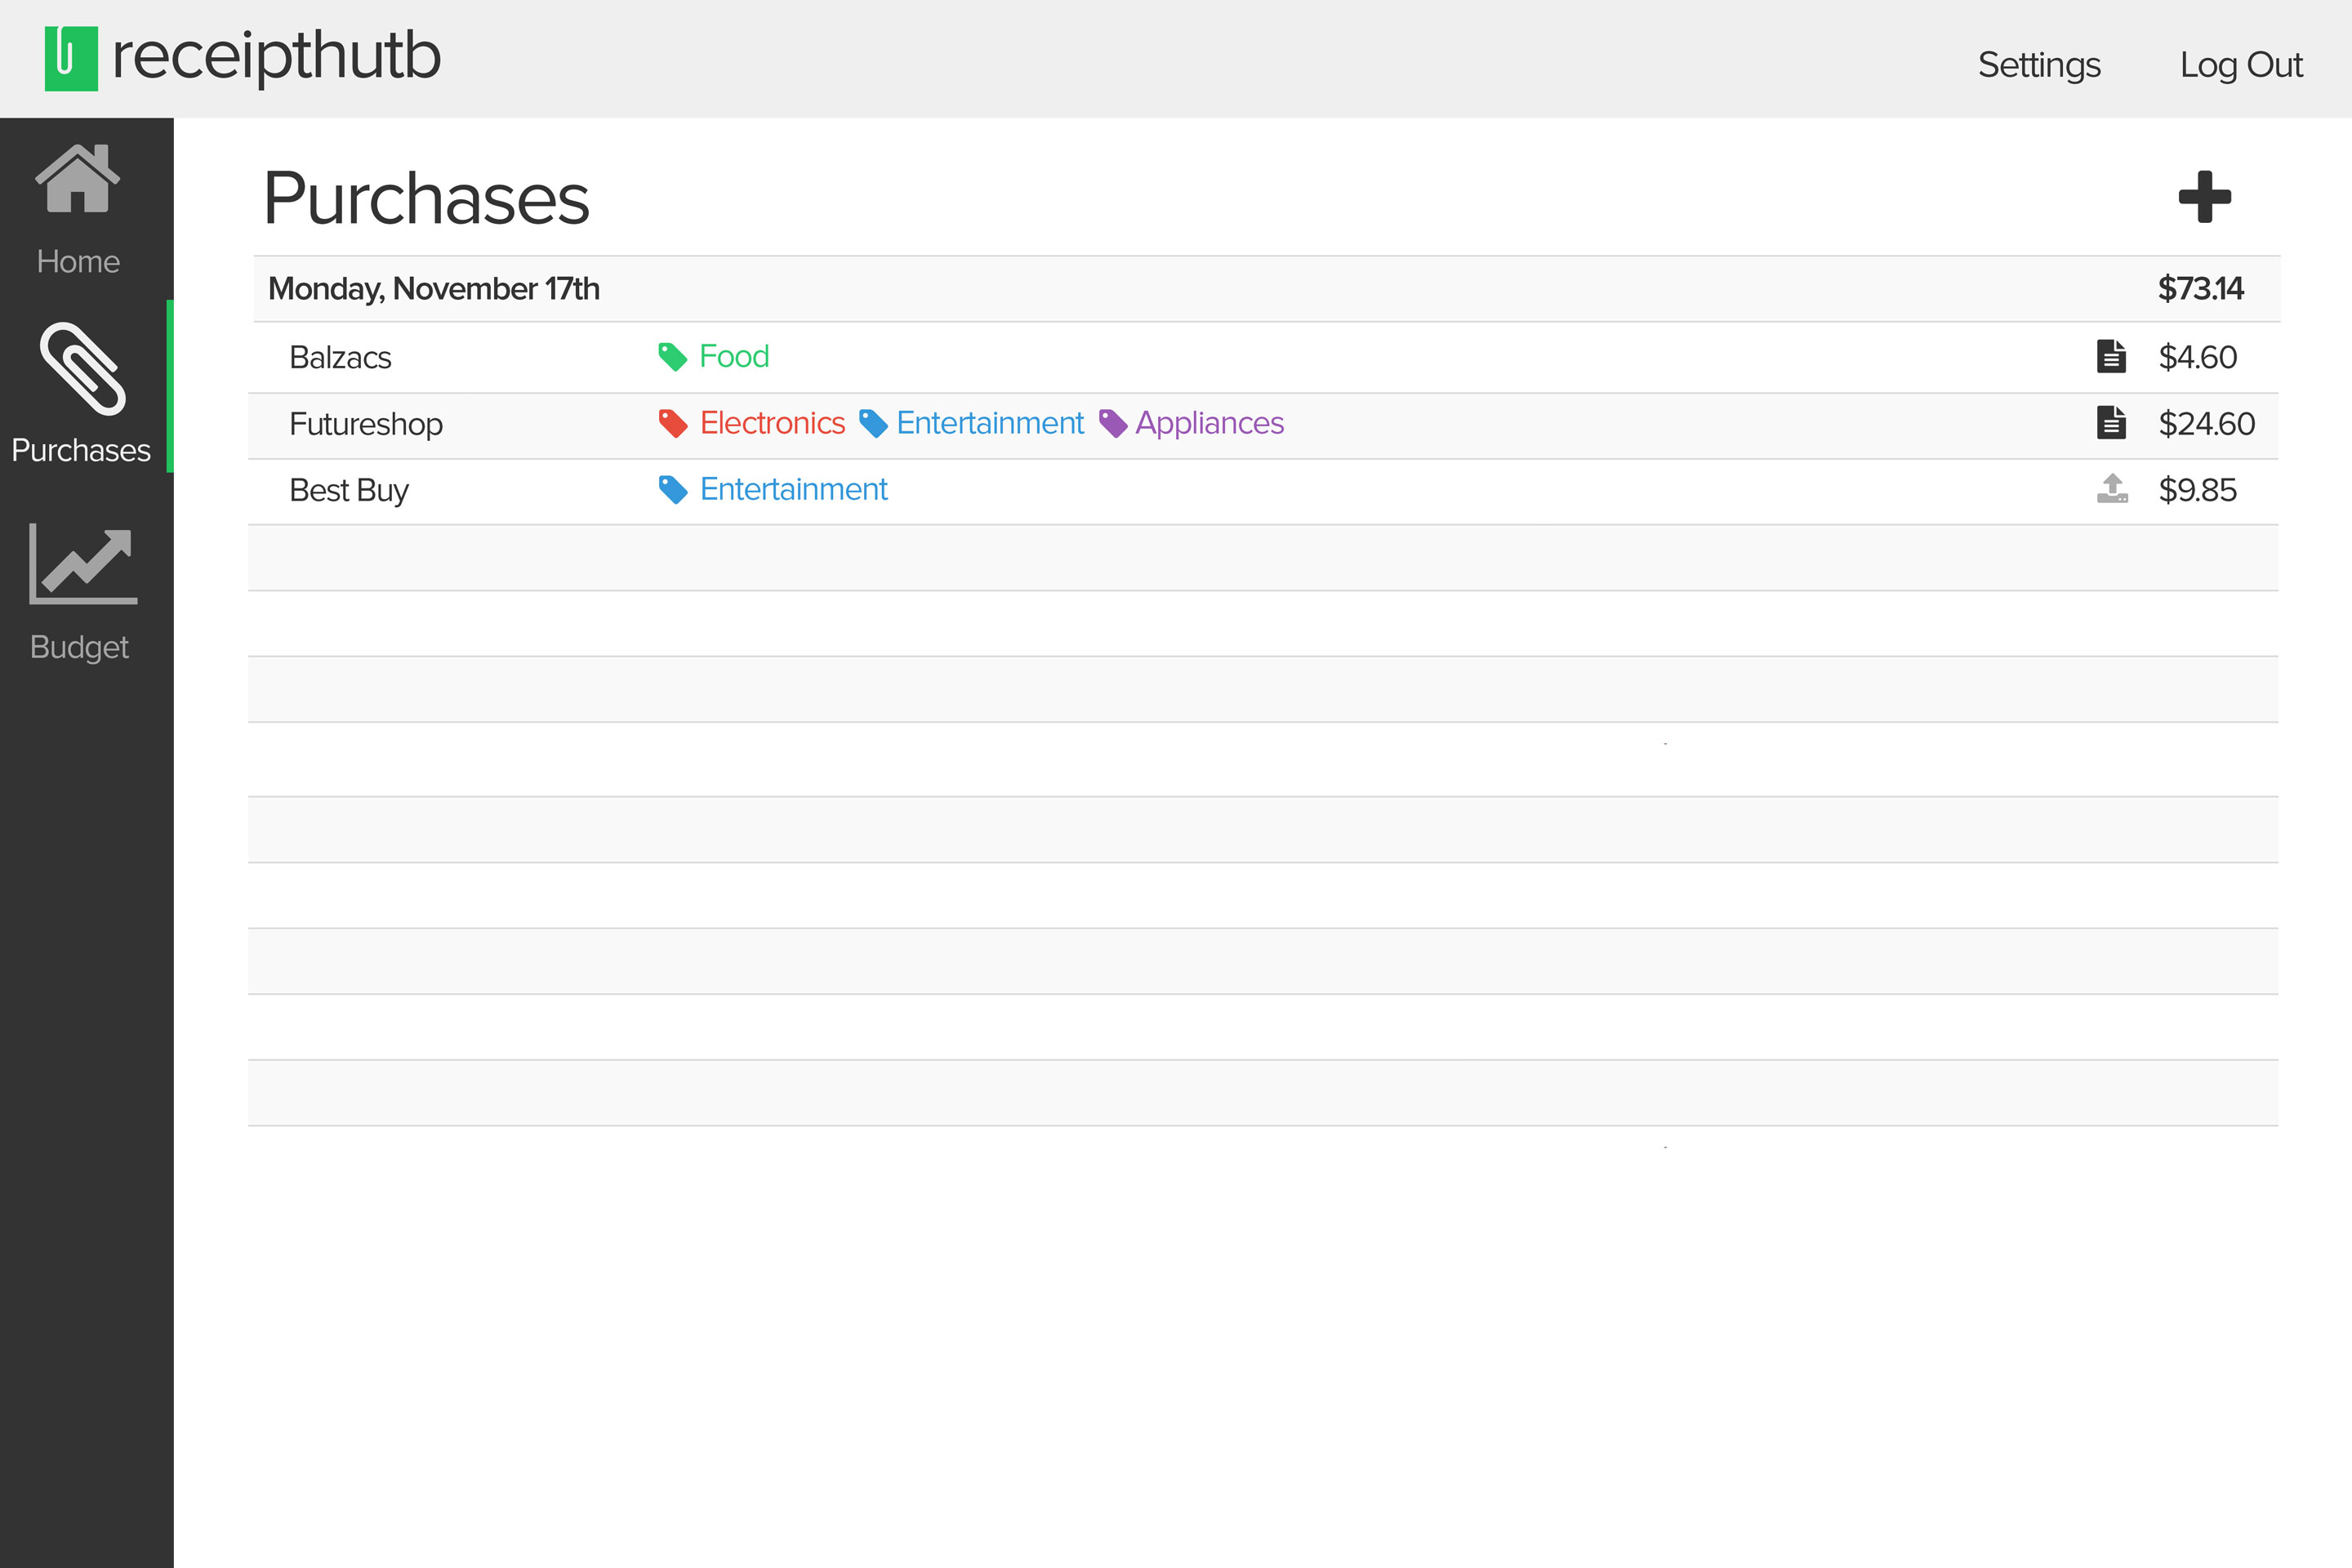Click the $24.60 Futureshop amount
This screenshot has height=1568, width=2352.
[x=2205, y=424]
